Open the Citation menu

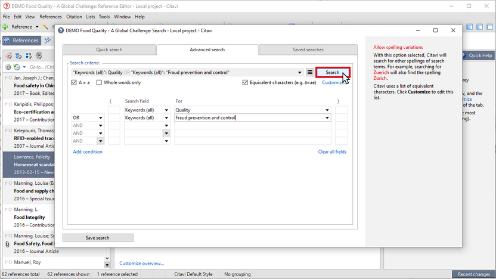(74, 17)
